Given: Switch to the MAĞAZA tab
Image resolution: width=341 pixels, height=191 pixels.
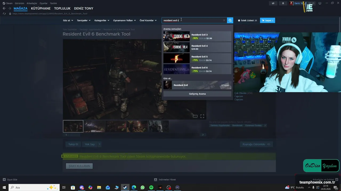Looking at the screenshot, I should pos(21,8).
